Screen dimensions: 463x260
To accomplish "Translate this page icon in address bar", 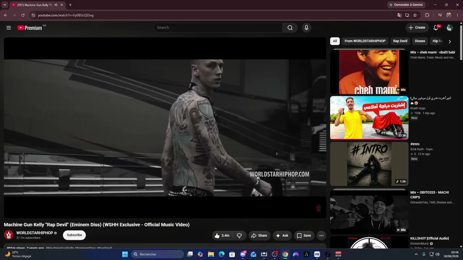I will pos(399,15).
